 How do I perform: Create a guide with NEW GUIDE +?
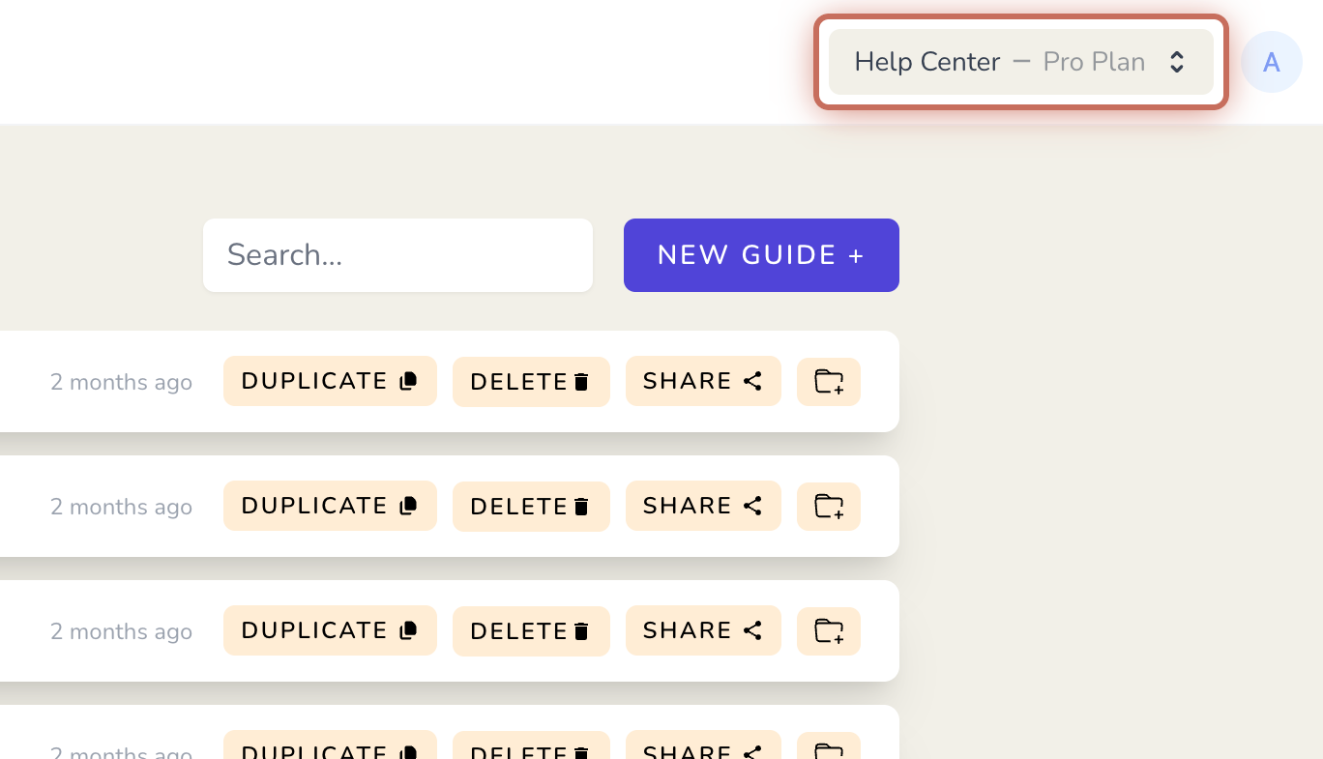tap(761, 255)
